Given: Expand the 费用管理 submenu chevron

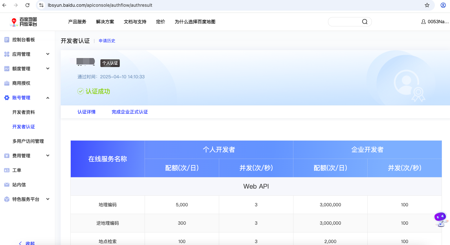Looking at the screenshot, I should tap(48, 156).
